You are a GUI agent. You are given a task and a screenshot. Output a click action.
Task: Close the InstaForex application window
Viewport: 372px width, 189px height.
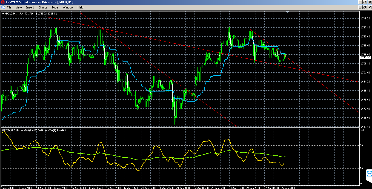click(369, 2)
